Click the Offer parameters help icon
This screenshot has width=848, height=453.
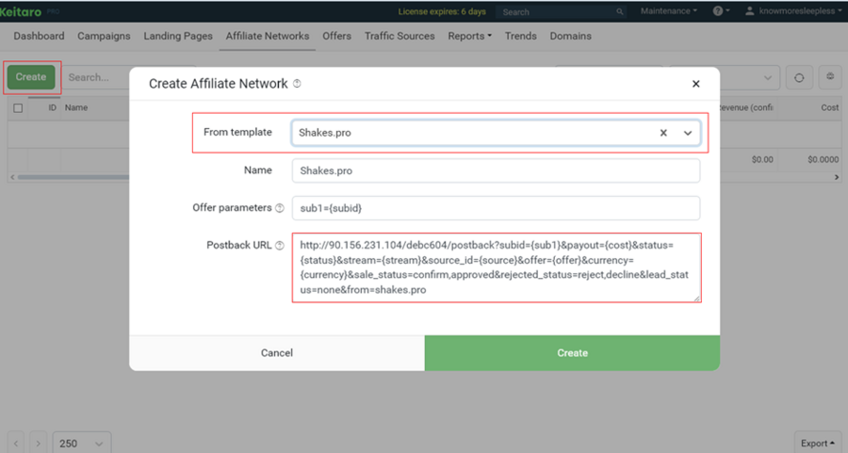[x=280, y=208]
